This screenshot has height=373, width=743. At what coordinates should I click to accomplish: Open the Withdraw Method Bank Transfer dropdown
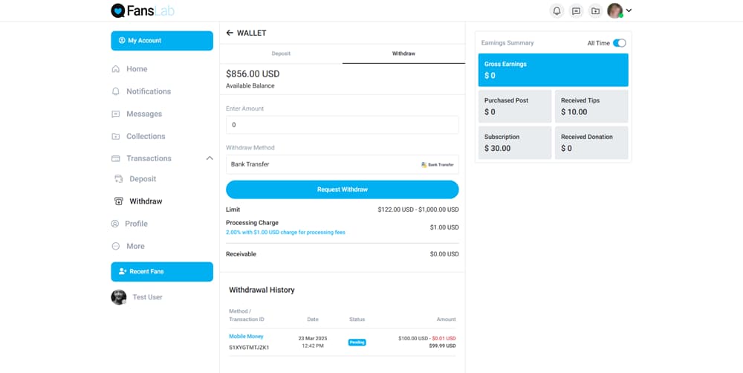(342, 164)
